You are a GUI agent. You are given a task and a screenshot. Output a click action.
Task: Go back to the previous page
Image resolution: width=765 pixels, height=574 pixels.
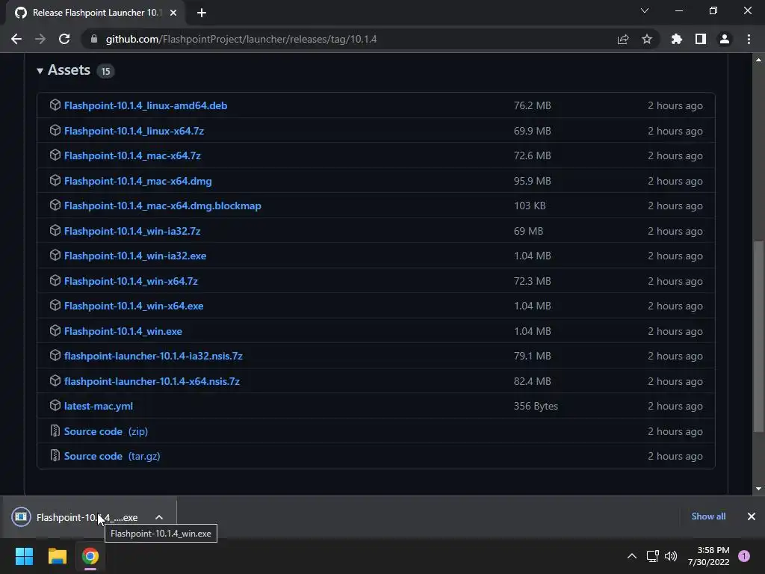(16, 39)
